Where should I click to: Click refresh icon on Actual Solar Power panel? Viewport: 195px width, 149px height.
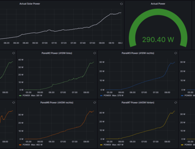121,4
